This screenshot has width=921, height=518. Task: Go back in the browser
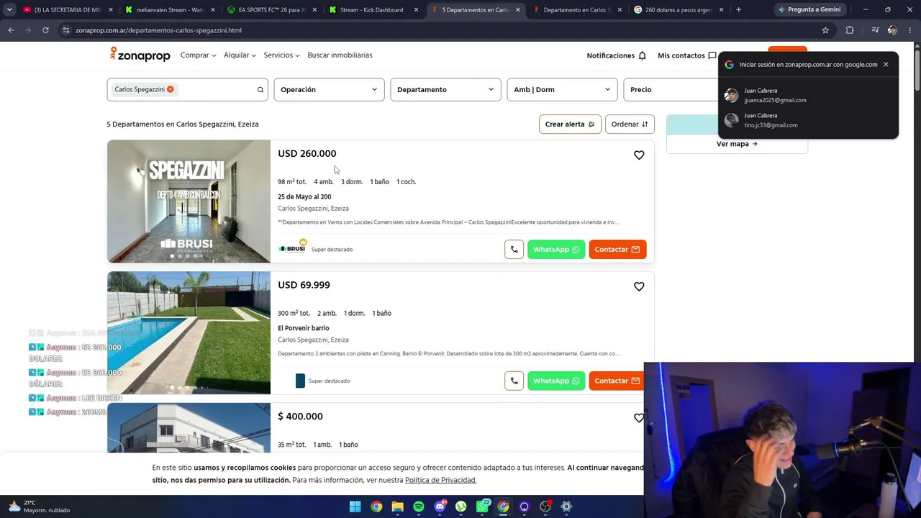coord(11,30)
